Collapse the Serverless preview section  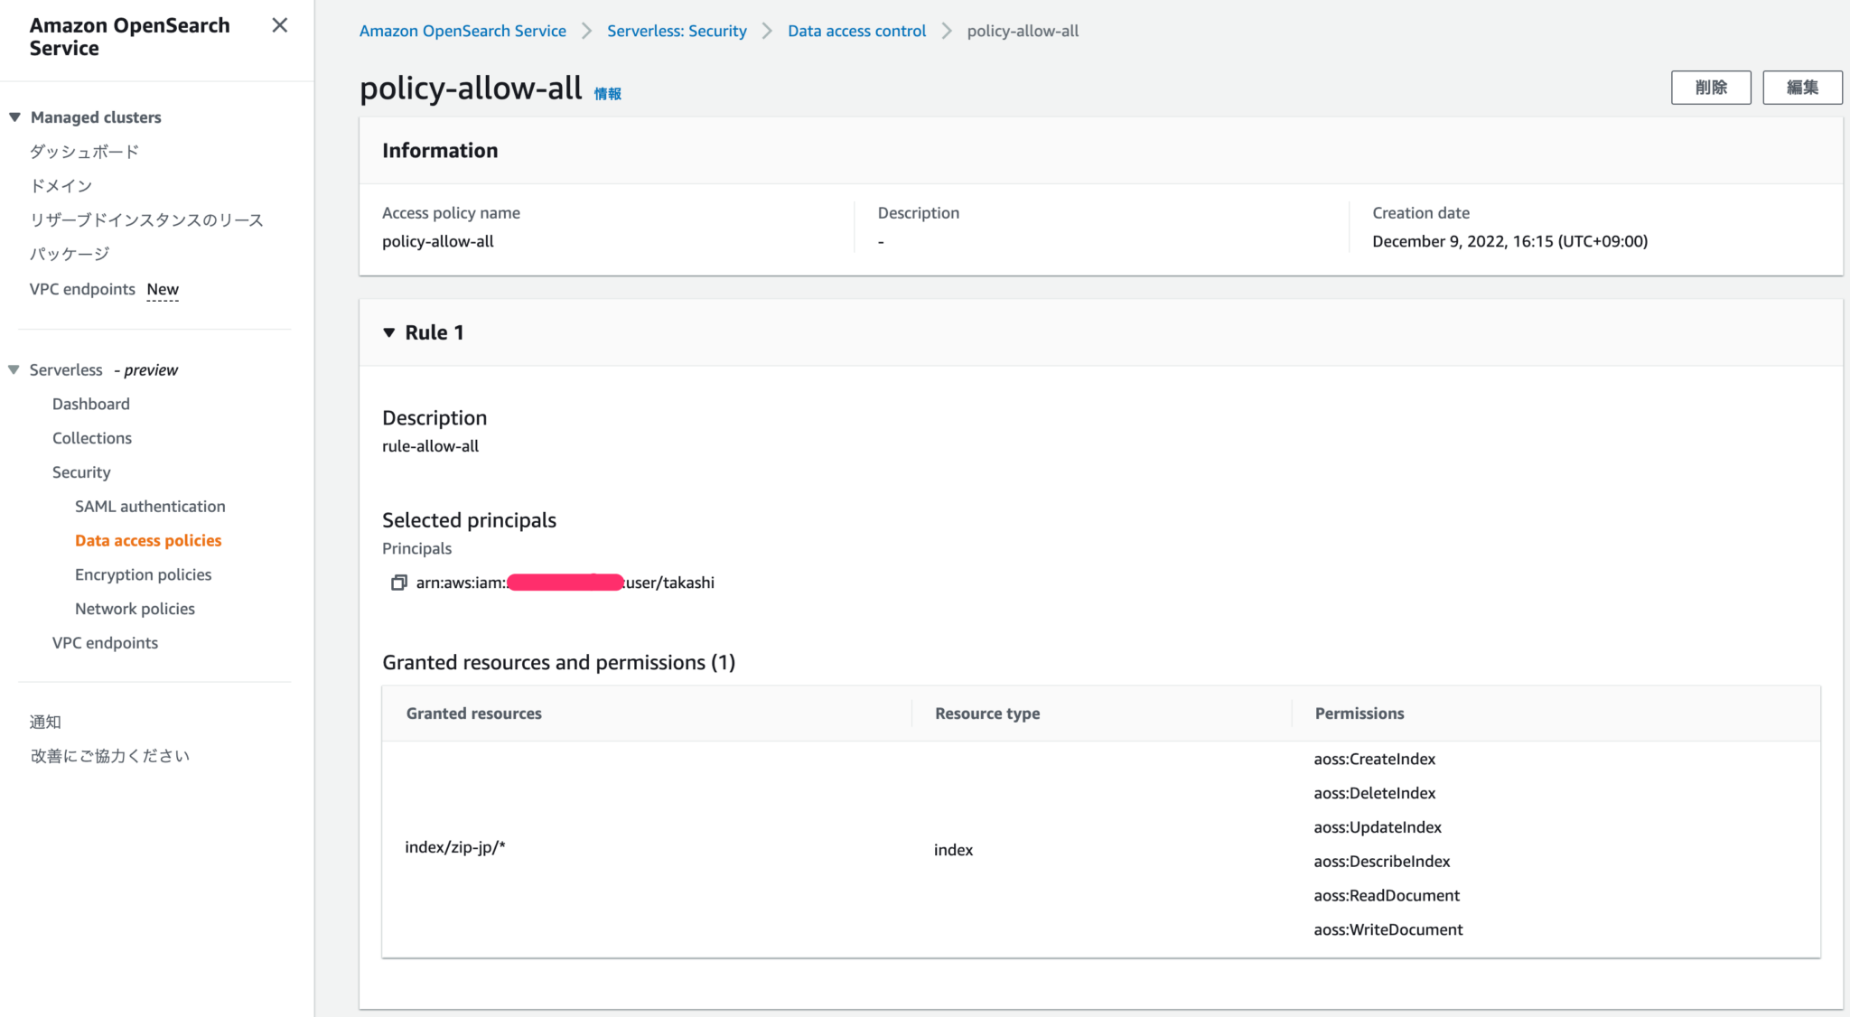coord(13,369)
